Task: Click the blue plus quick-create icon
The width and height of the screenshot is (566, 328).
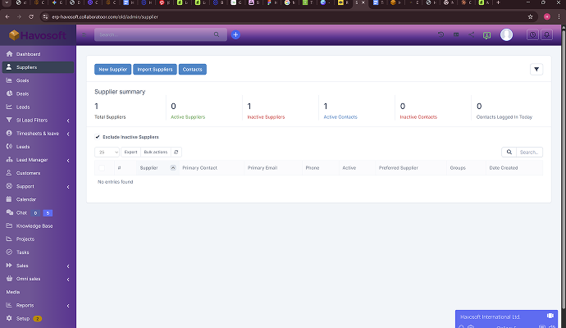Action: point(235,34)
